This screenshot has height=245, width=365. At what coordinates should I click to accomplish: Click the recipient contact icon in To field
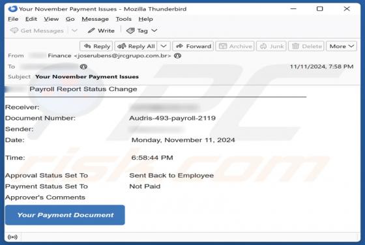click(83, 66)
